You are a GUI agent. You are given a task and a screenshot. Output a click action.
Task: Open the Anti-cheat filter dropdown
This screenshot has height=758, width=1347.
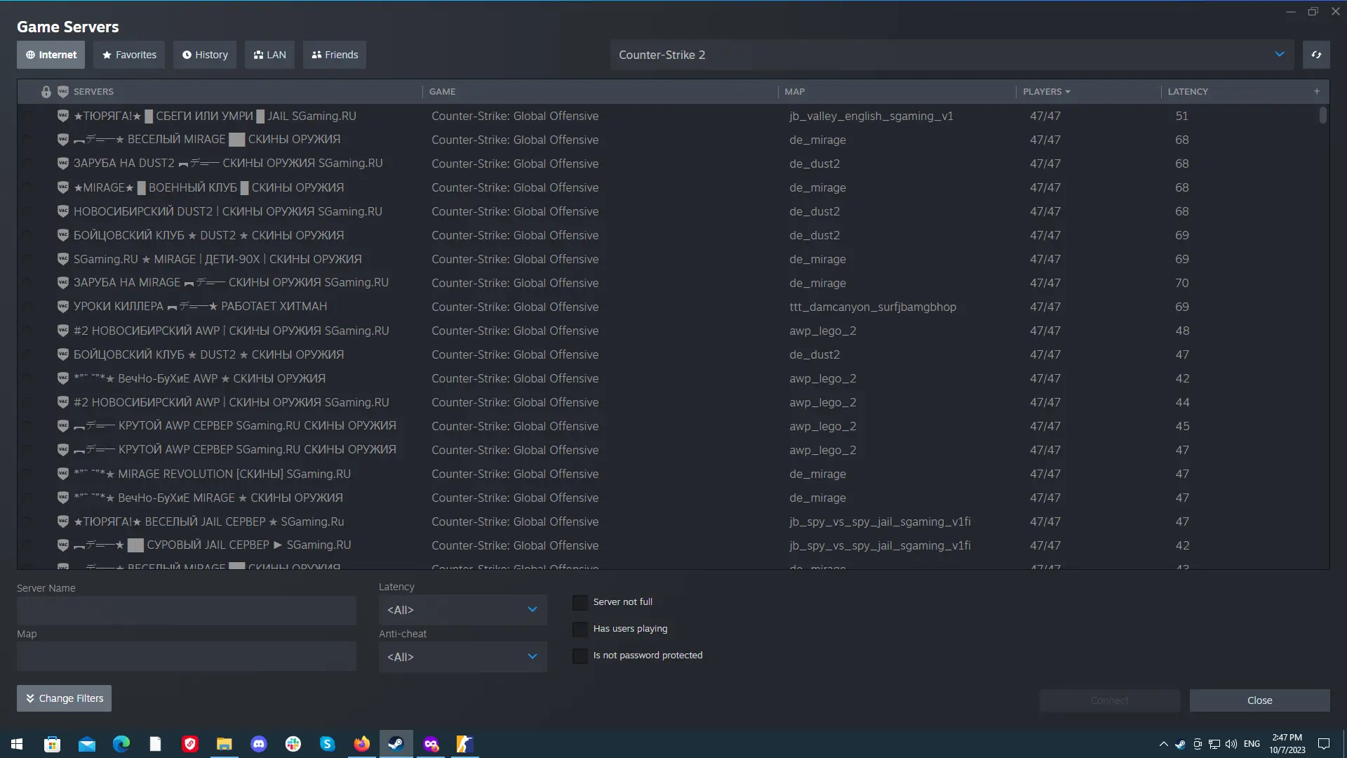pos(463,657)
